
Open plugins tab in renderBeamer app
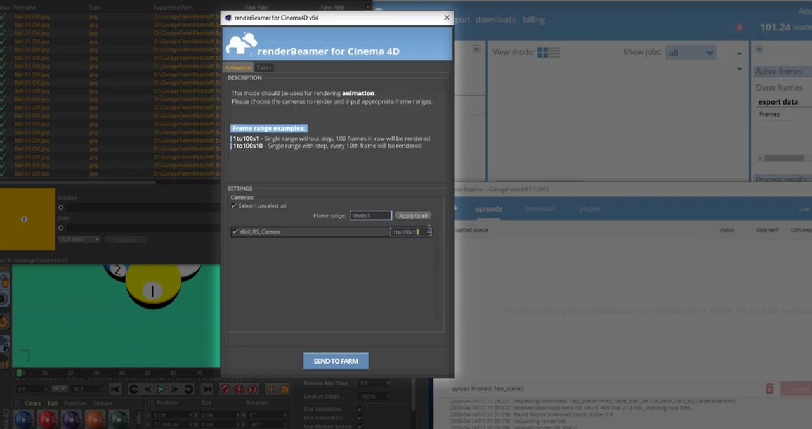tap(589, 208)
